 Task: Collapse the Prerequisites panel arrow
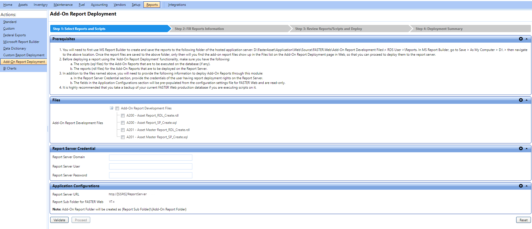click(526, 39)
